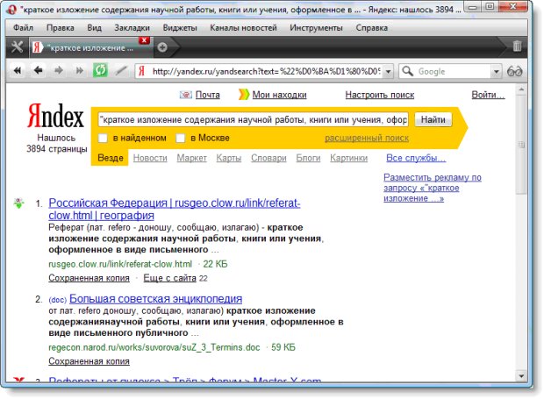Select the Везде search category

click(x=111, y=158)
